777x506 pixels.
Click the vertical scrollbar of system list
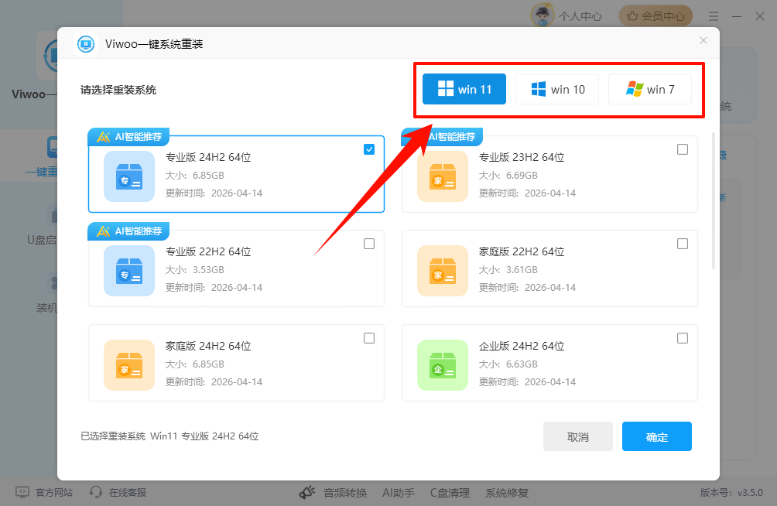point(714,200)
